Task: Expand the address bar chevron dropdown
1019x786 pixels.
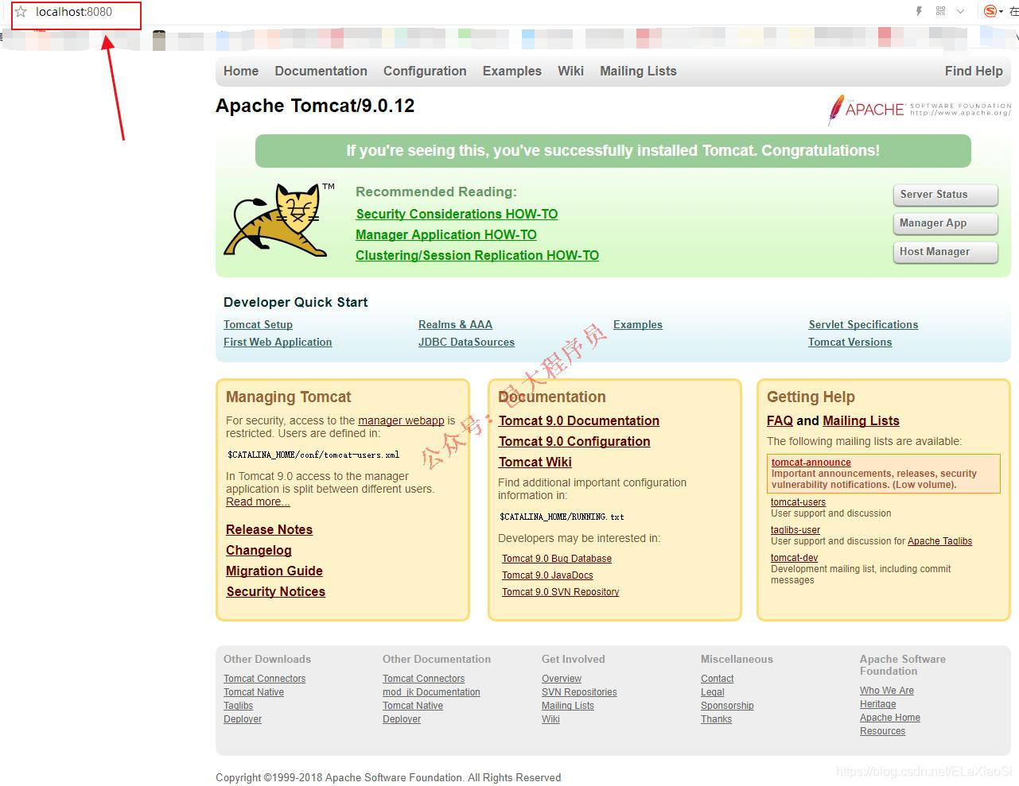Action: (x=960, y=11)
